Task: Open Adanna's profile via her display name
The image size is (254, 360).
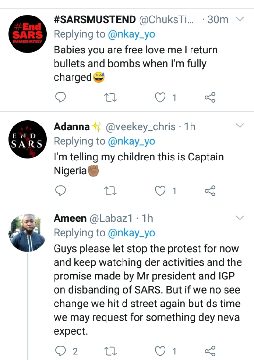Action: (x=72, y=127)
